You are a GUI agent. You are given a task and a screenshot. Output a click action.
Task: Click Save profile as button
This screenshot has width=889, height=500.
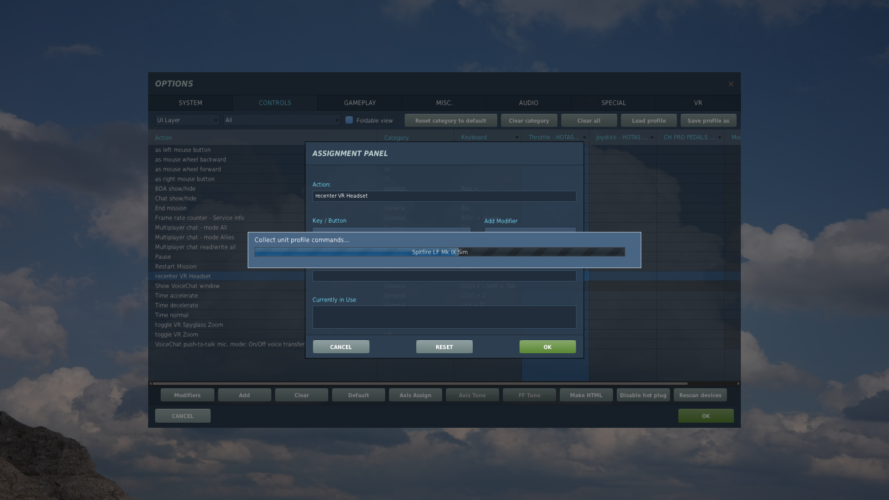click(x=708, y=120)
